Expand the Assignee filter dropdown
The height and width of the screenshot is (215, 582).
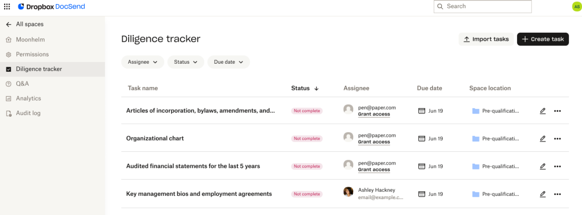[x=142, y=62]
